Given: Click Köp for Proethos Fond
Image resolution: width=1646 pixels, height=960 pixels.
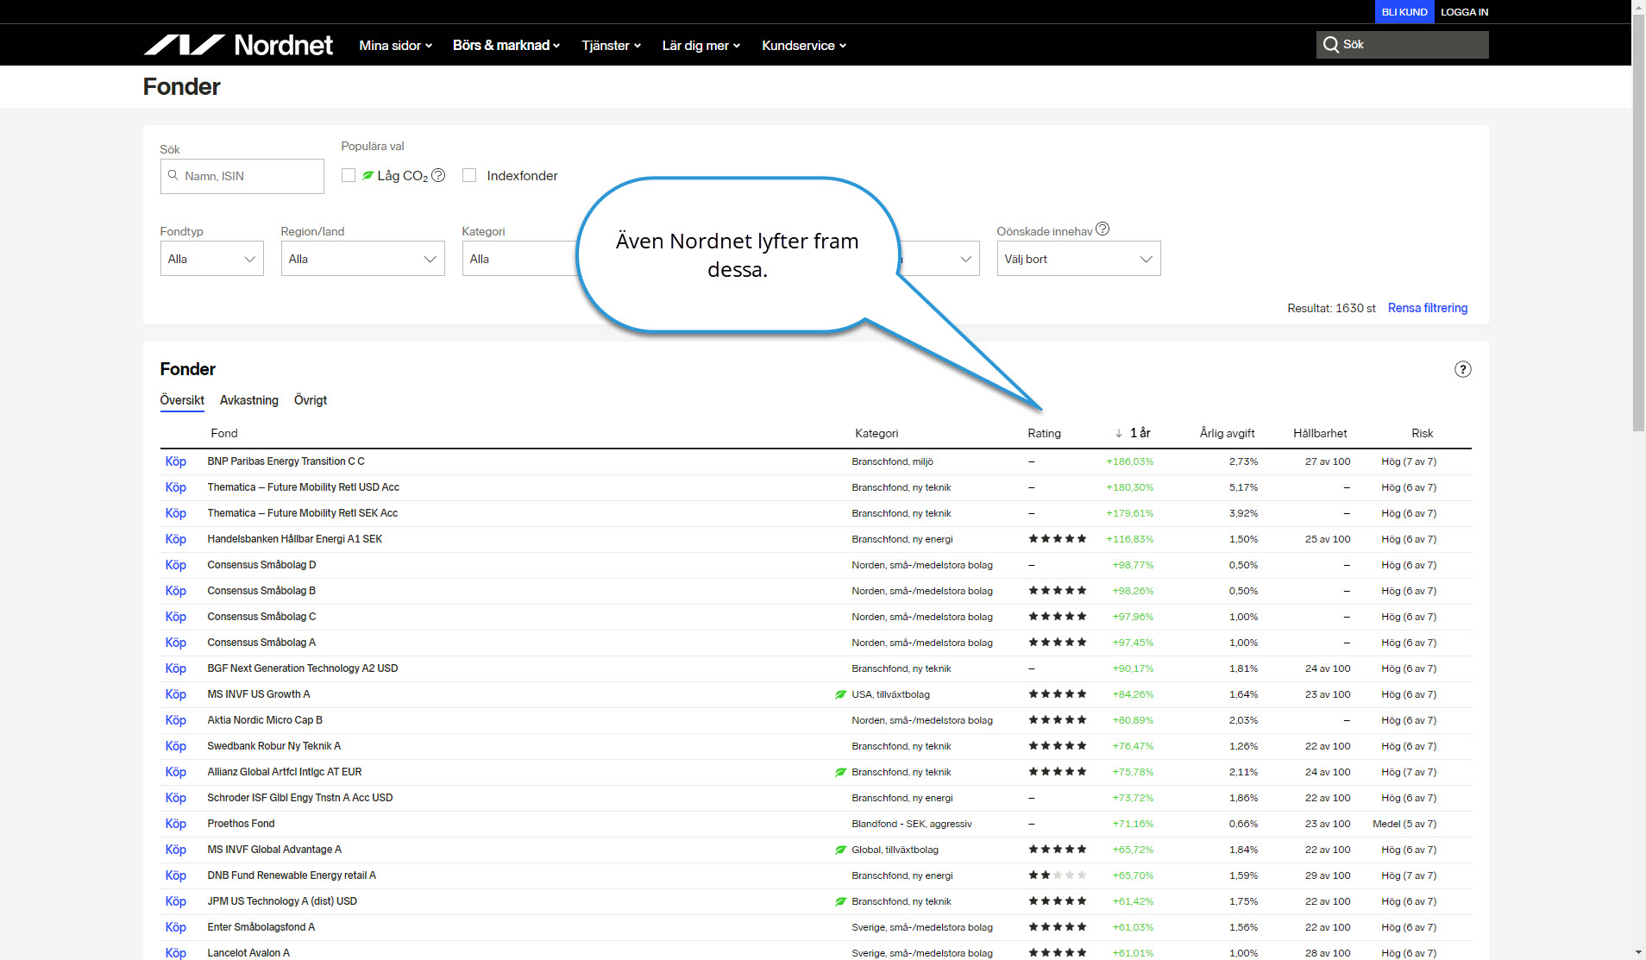Looking at the screenshot, I should click(176, 824).
